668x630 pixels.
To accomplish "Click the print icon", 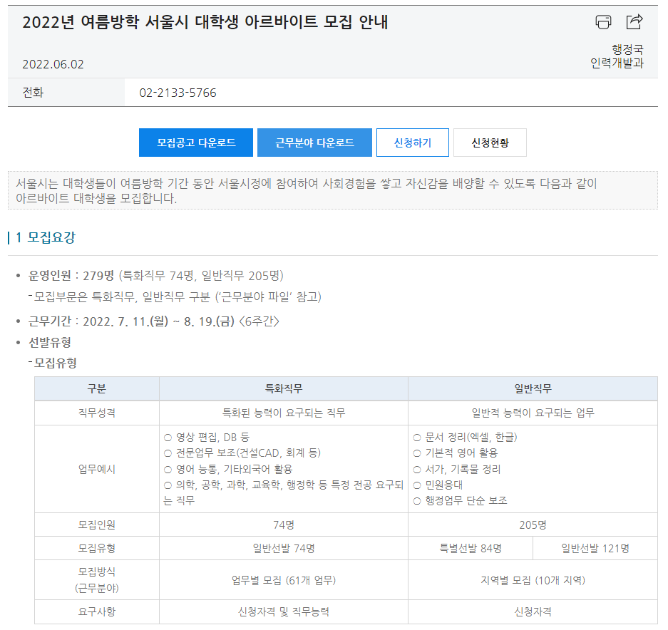I will [603, 22].
